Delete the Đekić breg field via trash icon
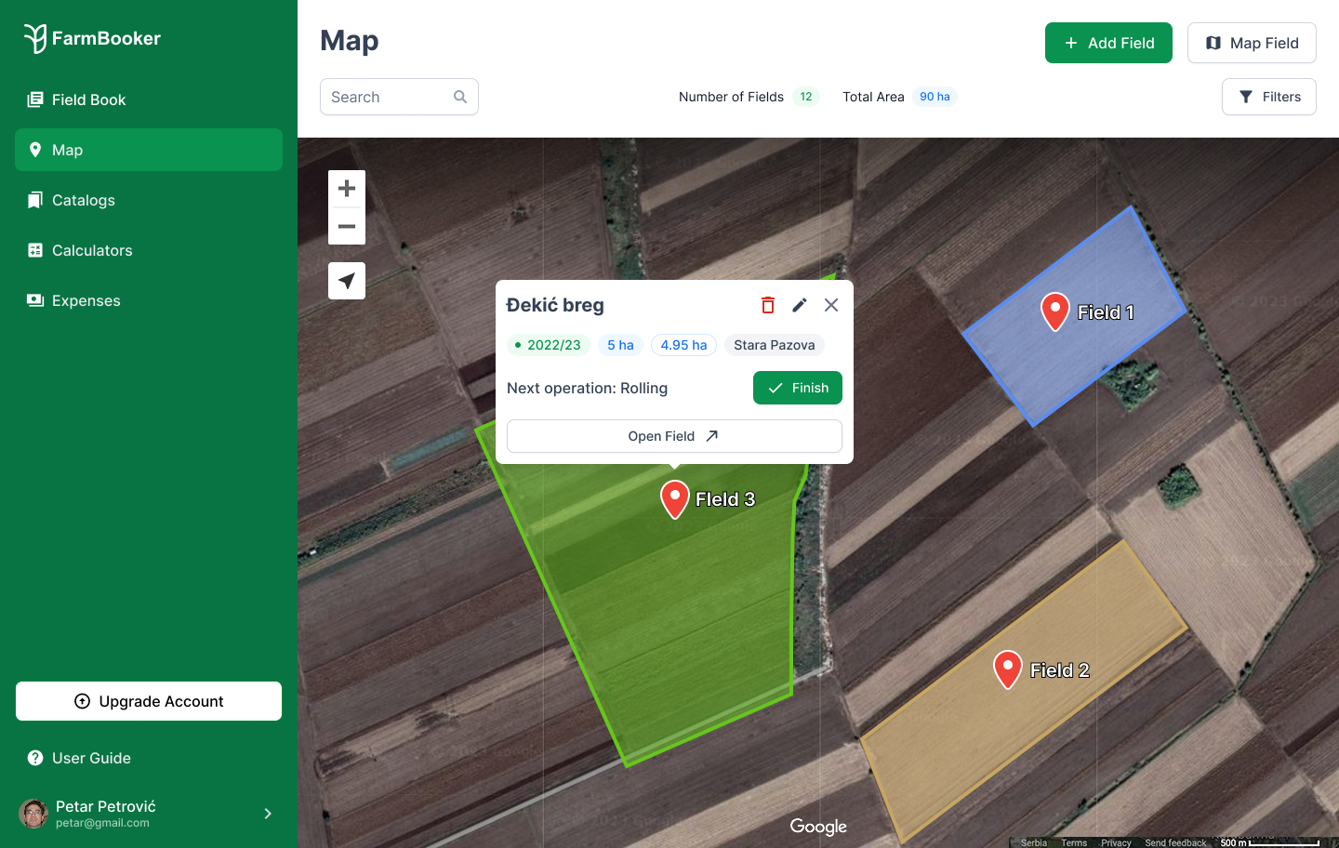Viewport: 1339px width, 848px height. click(768, 305)
